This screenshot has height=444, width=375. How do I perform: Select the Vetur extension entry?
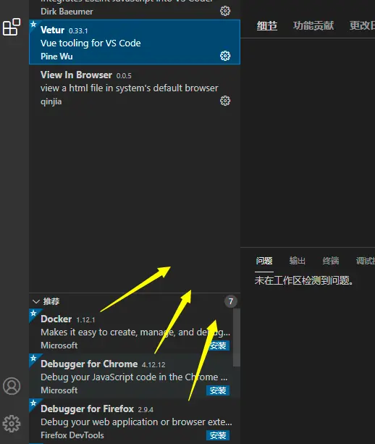click(x=135, y=42)
